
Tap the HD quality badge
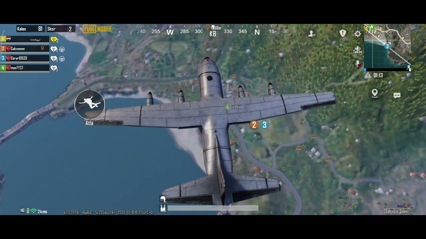point(22,211)
